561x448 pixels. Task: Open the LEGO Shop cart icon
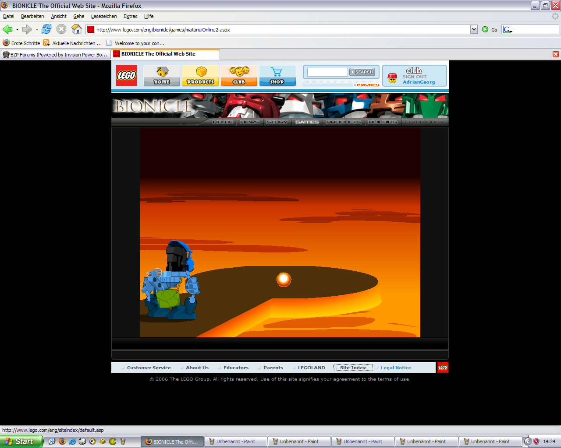point(277,75)
